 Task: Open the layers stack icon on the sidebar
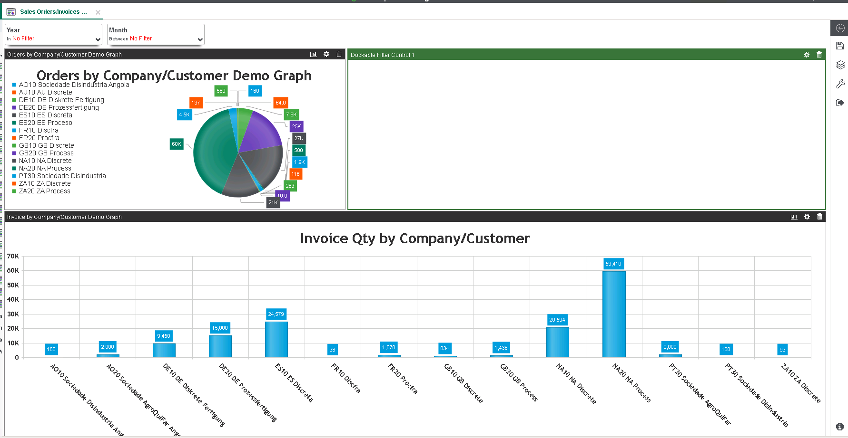[x=840, y=65]
